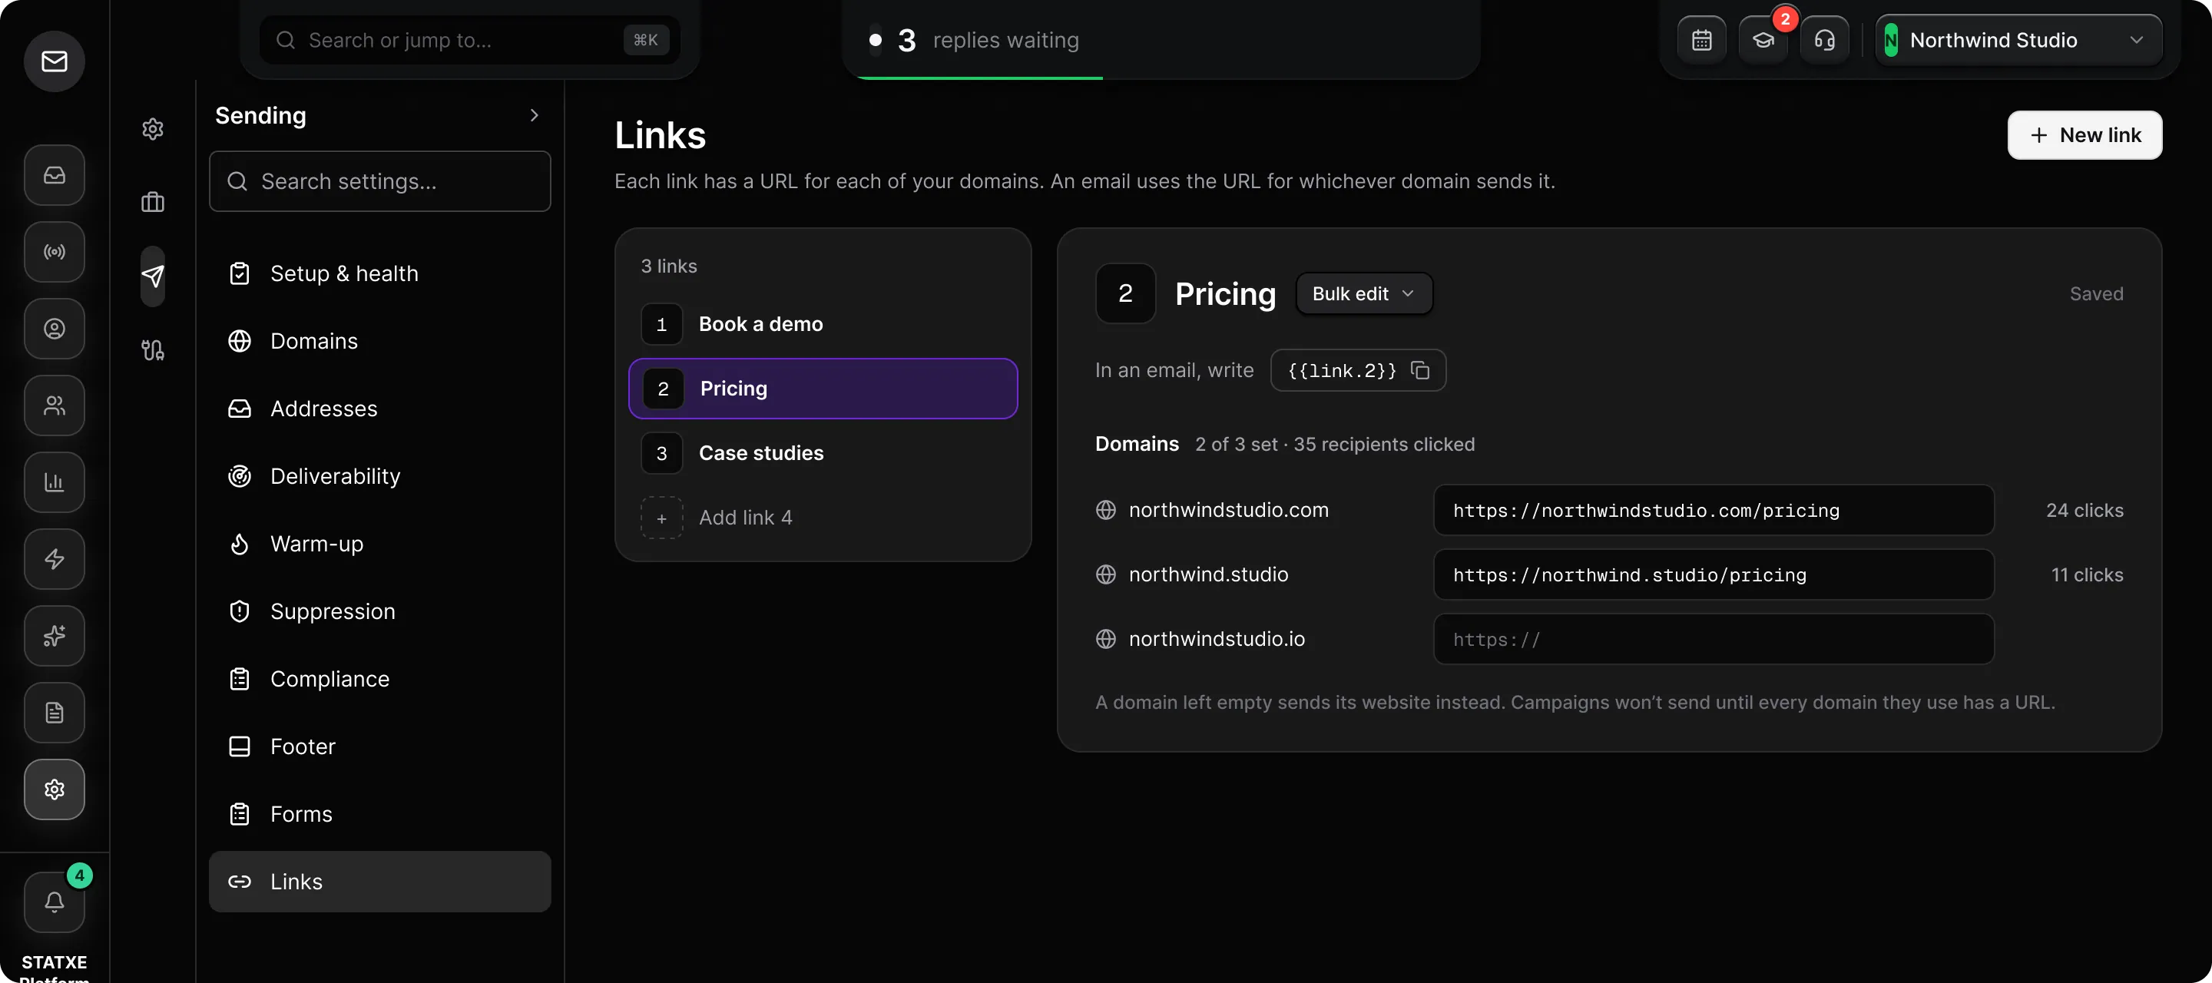Open Footer settings
The width and height of the screenshot is (2212, 983).
pyautogui.click(x=379, y=747)
